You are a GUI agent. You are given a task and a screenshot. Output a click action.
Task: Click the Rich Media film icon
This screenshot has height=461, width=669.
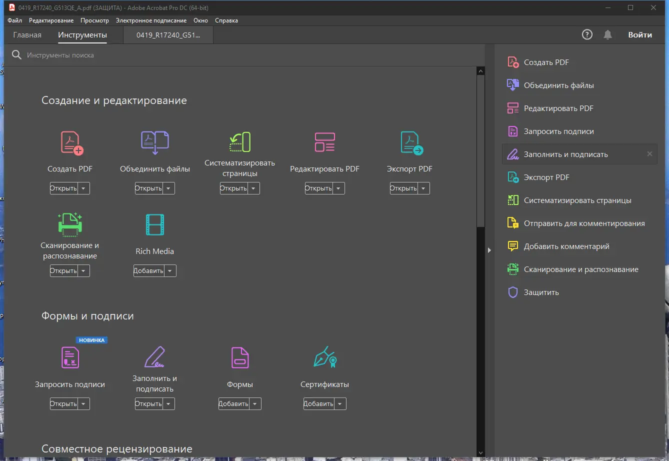[x=155, y=225]
